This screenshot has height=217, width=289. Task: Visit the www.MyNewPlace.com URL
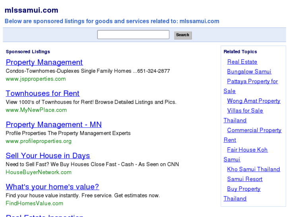tap(36, 110)
